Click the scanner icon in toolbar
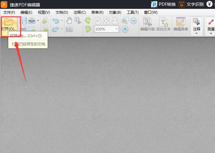215x153 pixels. (32, 21)
